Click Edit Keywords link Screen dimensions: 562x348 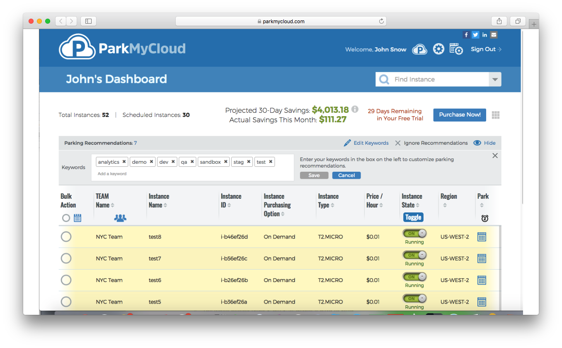point(371,143)
